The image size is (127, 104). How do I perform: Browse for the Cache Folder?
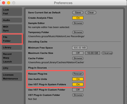pos(78,58)
